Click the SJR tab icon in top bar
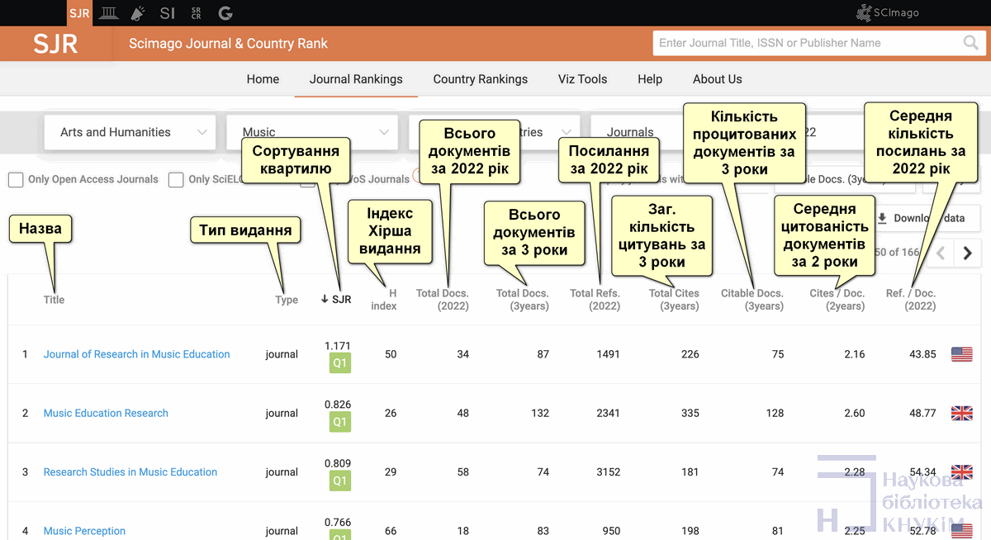This screenshot has width=991, height=540. point(79,13)
